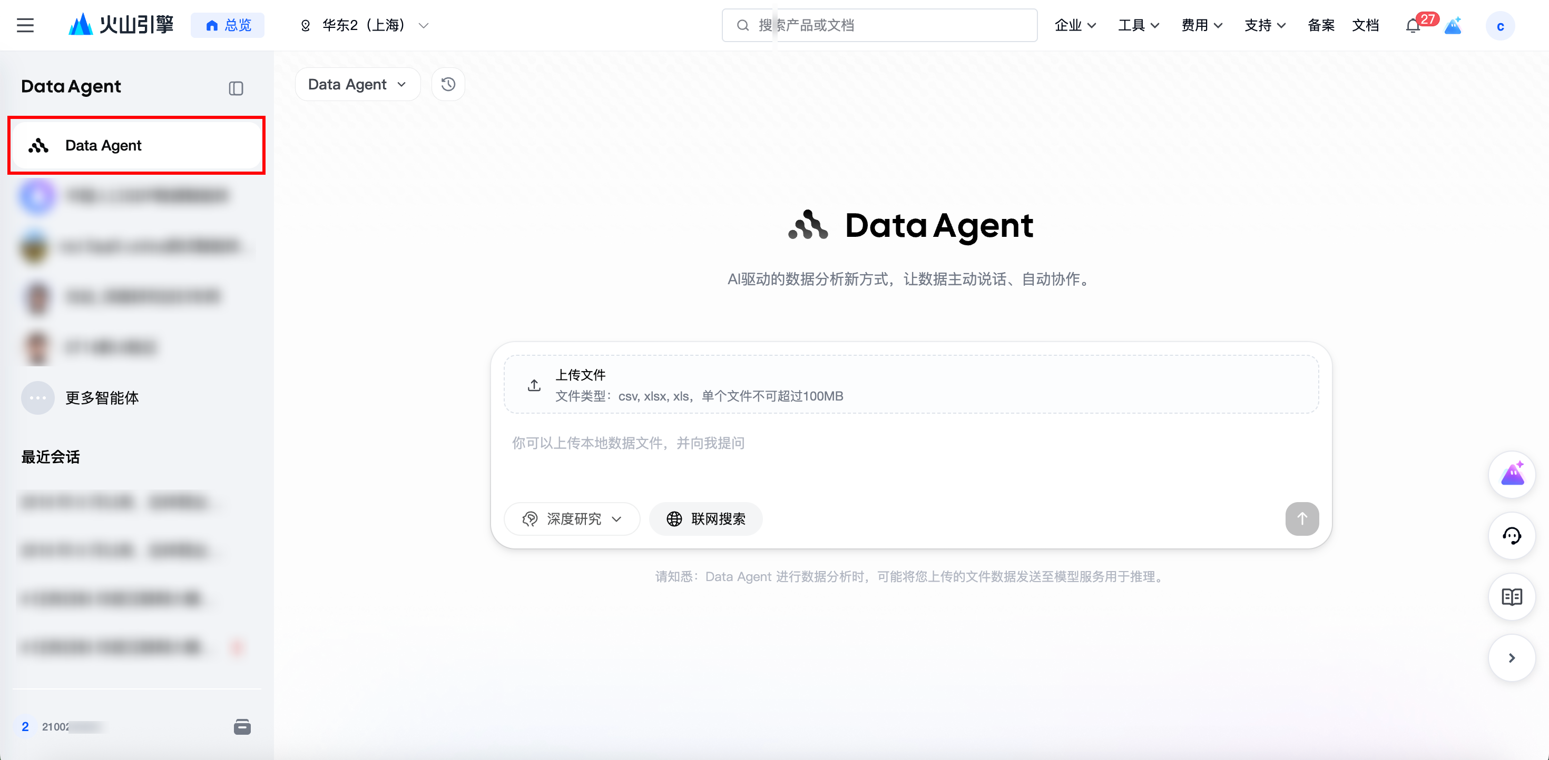Image resolution: width=1549 pixels, height=760 pixels.
Task: Open conversation history clock icon
Action: (x=448, y=84)
